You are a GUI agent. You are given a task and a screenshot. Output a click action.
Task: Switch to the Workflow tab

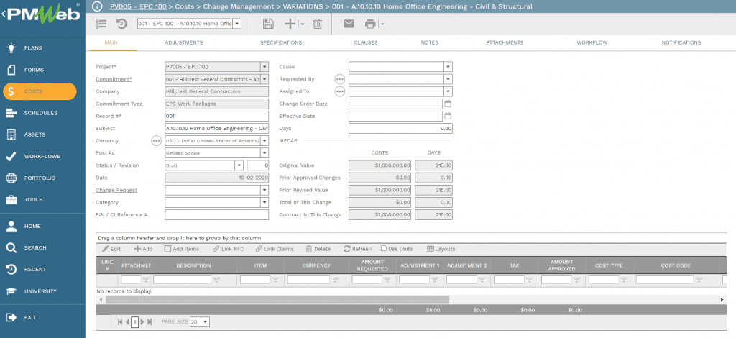(592, 42)
